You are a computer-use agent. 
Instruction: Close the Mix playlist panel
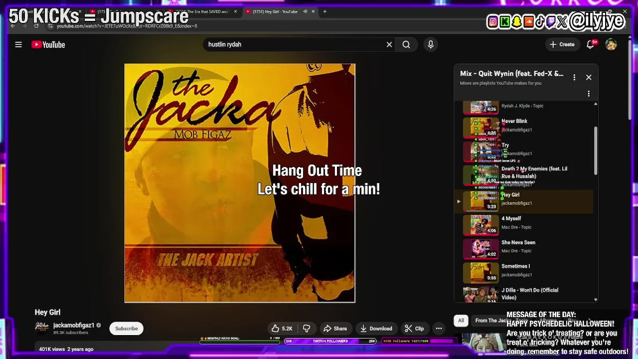point(589,77)
